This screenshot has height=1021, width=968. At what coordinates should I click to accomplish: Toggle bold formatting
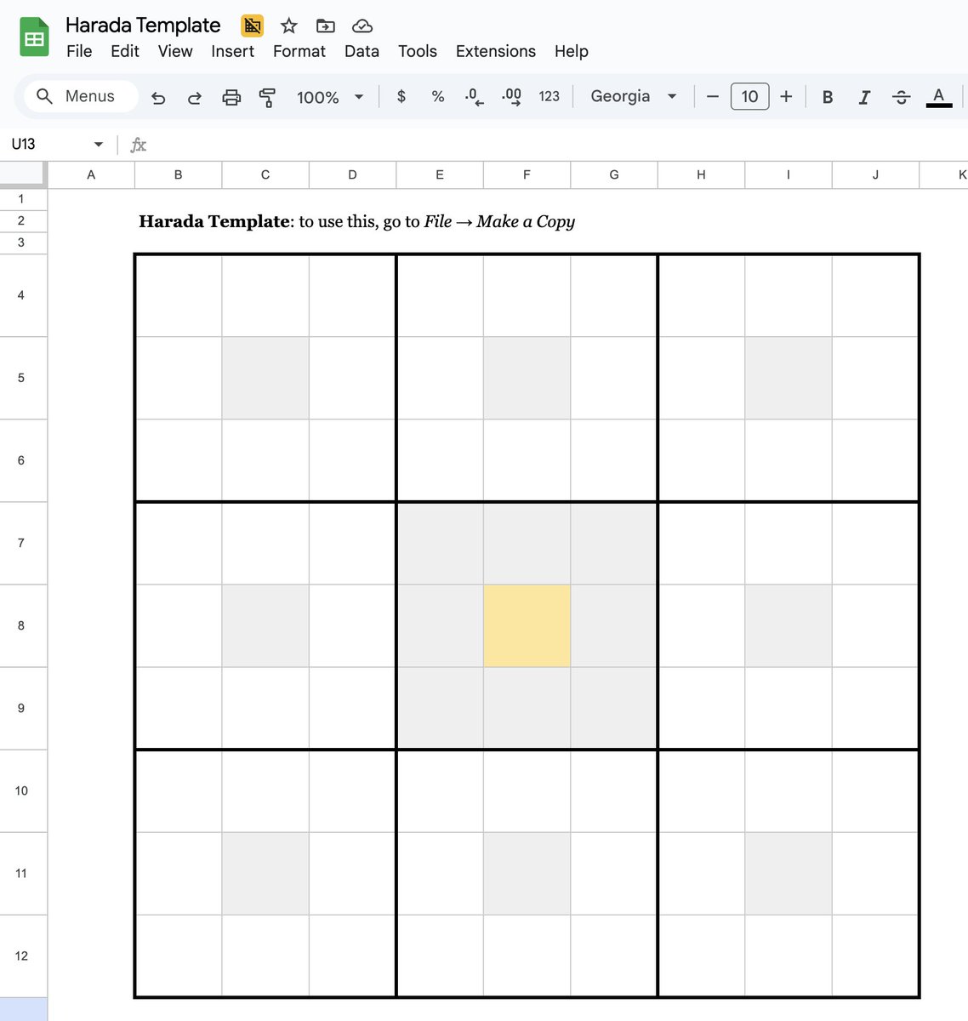coord(827,96)
